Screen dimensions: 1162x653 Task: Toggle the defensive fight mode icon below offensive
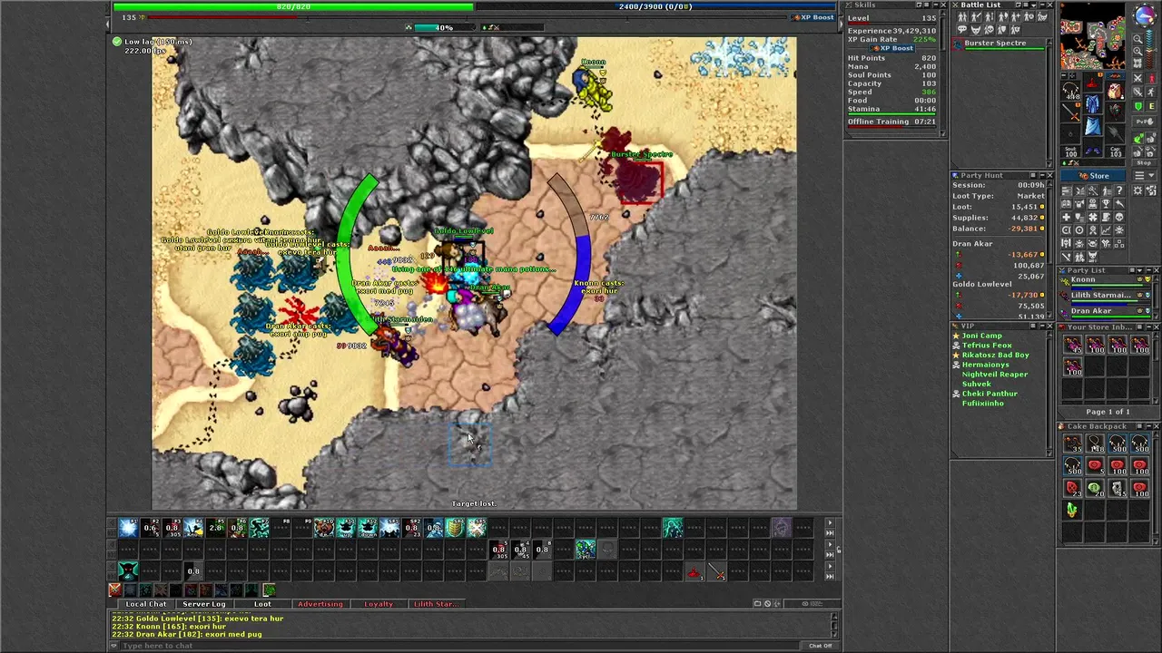[x=1138, y=92]
